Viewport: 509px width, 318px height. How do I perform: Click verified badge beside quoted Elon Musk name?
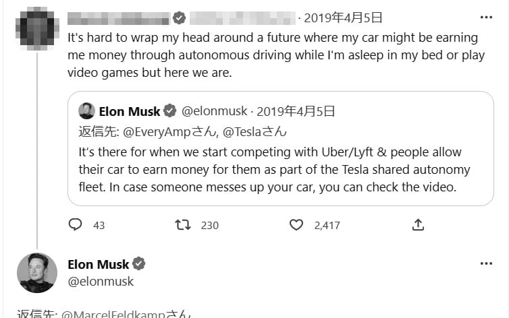pos(170,111)
